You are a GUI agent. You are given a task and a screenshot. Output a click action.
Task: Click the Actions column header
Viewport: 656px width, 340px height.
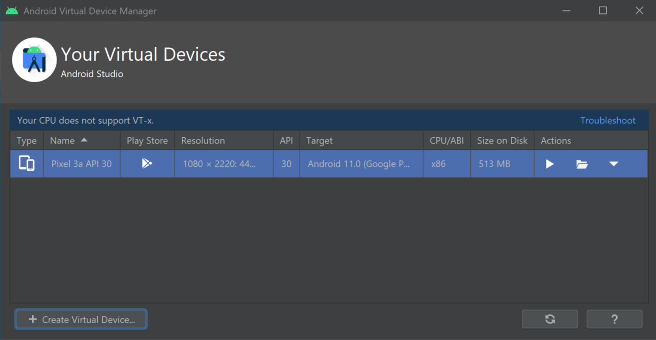click(x=591, y=140)
